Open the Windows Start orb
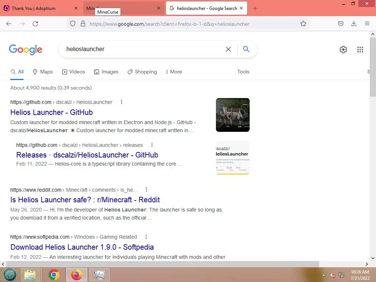The image size is (376, 282). (10, 275)
